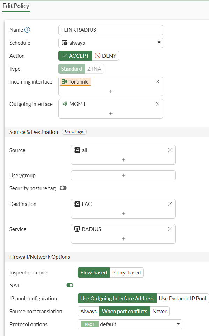The image size is (209, 336).
Task: Click the RADIUS service icon
Action: coord(77,229)
